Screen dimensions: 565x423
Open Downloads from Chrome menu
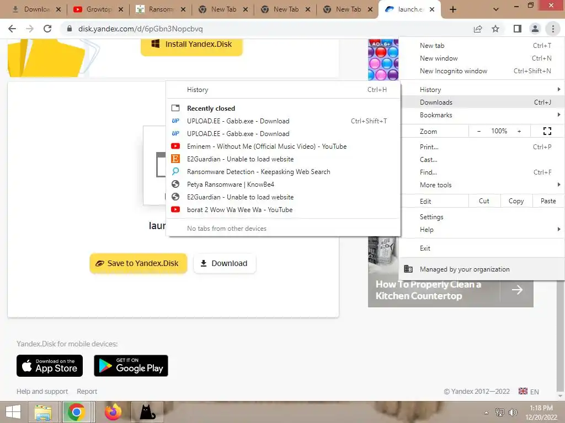click(482, 102)
